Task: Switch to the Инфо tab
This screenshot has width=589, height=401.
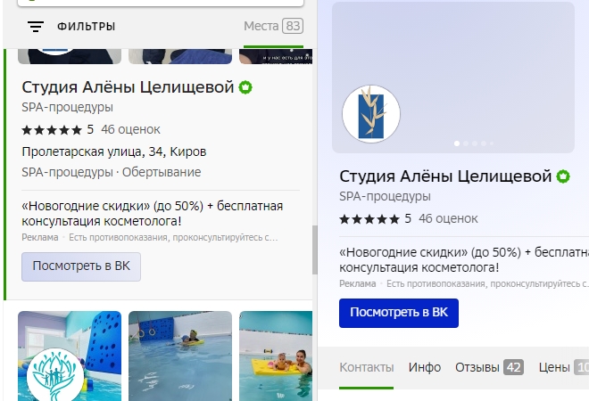Action: [x=425, y=367]
